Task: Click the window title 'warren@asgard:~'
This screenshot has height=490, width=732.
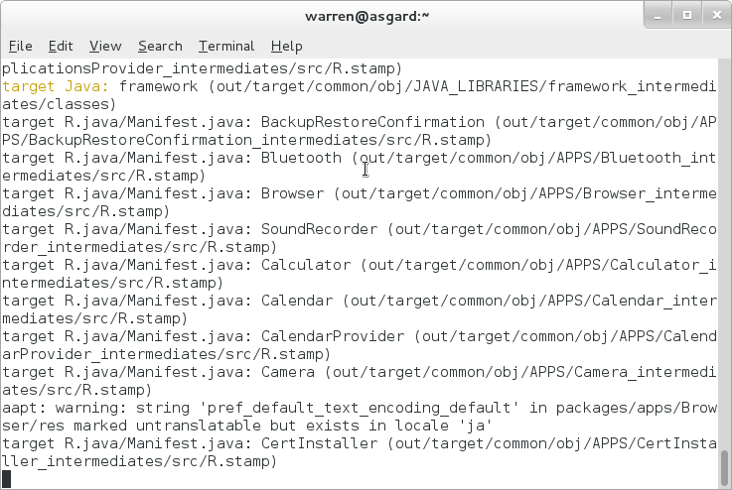Action: click(x=366, y=16)
